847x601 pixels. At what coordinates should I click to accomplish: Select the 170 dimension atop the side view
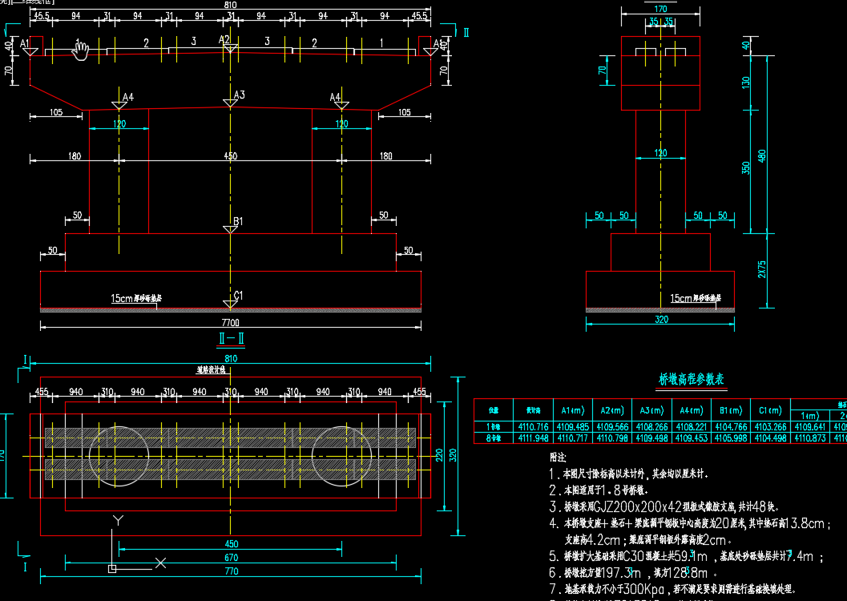click(x=660, y=9)
